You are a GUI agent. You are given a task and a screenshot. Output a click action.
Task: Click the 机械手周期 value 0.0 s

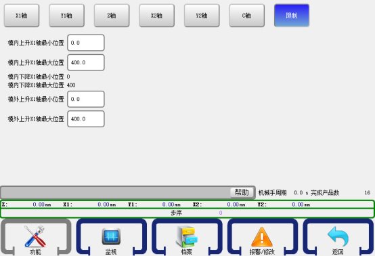pos(301,192)
